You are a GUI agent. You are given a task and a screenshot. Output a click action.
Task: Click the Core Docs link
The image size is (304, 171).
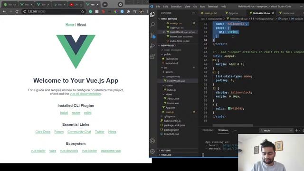coord(43,132)
